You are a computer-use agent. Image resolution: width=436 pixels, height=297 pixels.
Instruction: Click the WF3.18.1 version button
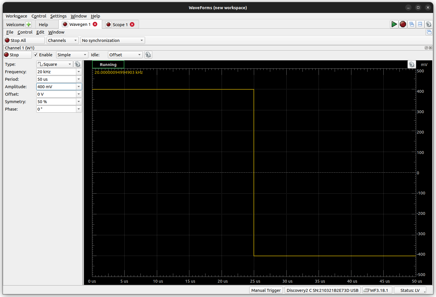coord(377,290)
